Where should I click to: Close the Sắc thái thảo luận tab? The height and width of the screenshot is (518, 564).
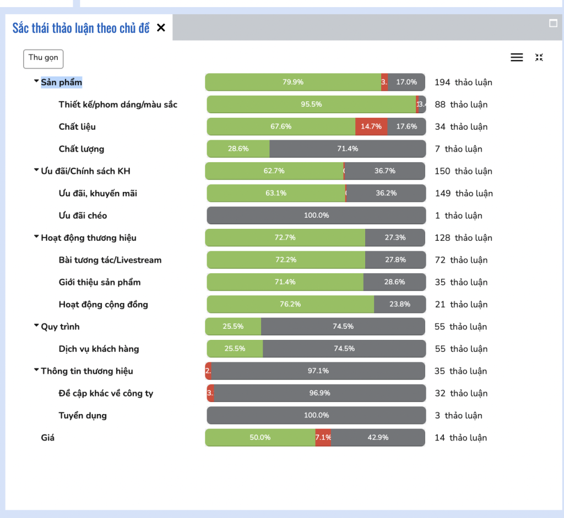pos(161,28)
